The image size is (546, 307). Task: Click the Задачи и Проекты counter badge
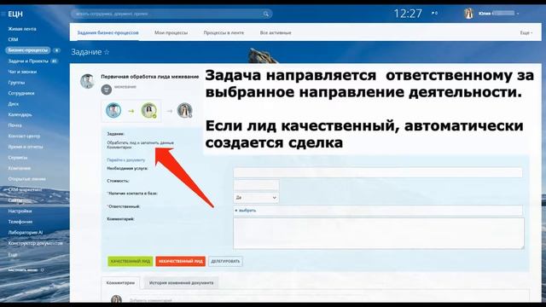(54, 61)
